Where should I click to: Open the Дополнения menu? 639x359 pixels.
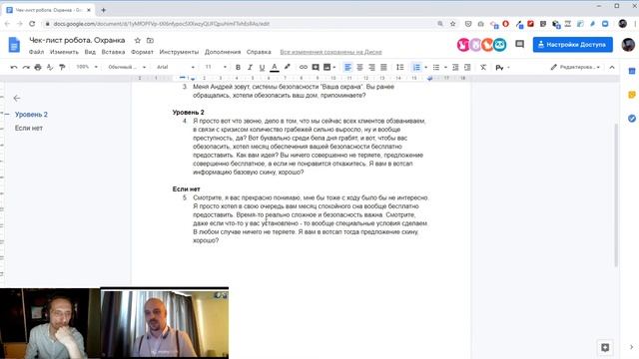coord(223,52)
